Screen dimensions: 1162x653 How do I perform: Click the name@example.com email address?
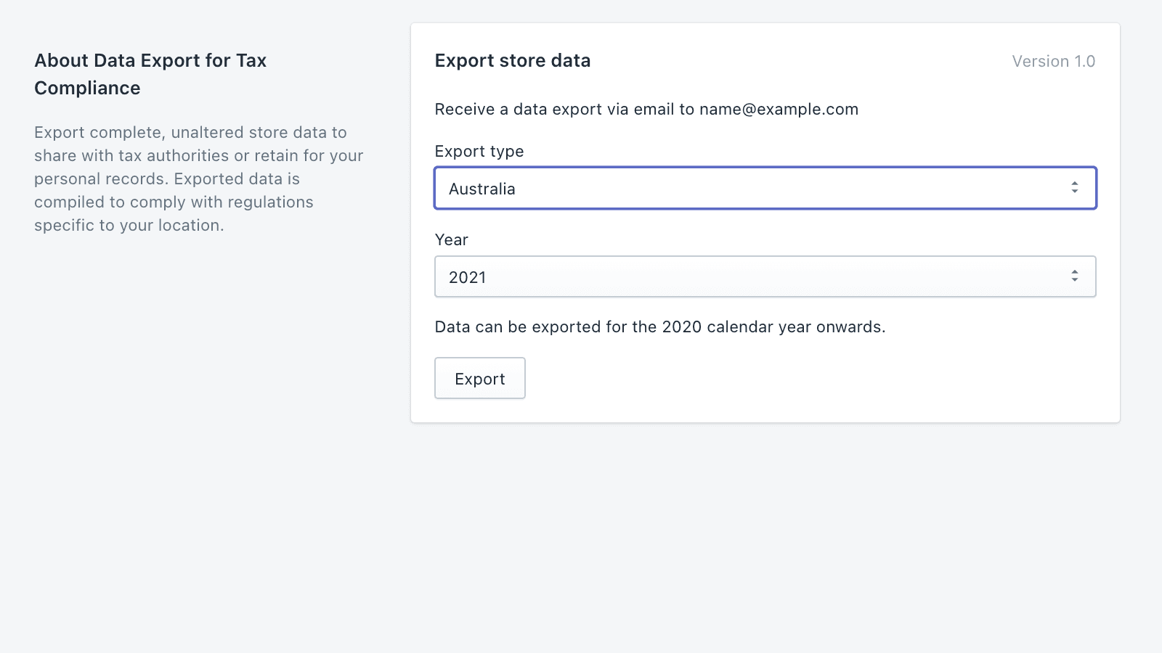point(779,110)
